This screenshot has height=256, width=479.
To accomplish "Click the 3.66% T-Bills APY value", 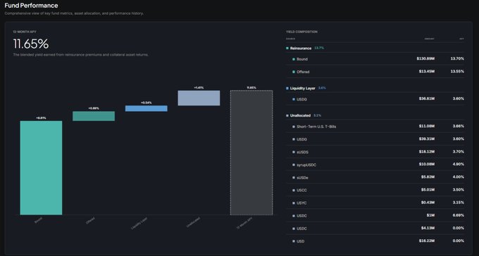I will (459, 126).
